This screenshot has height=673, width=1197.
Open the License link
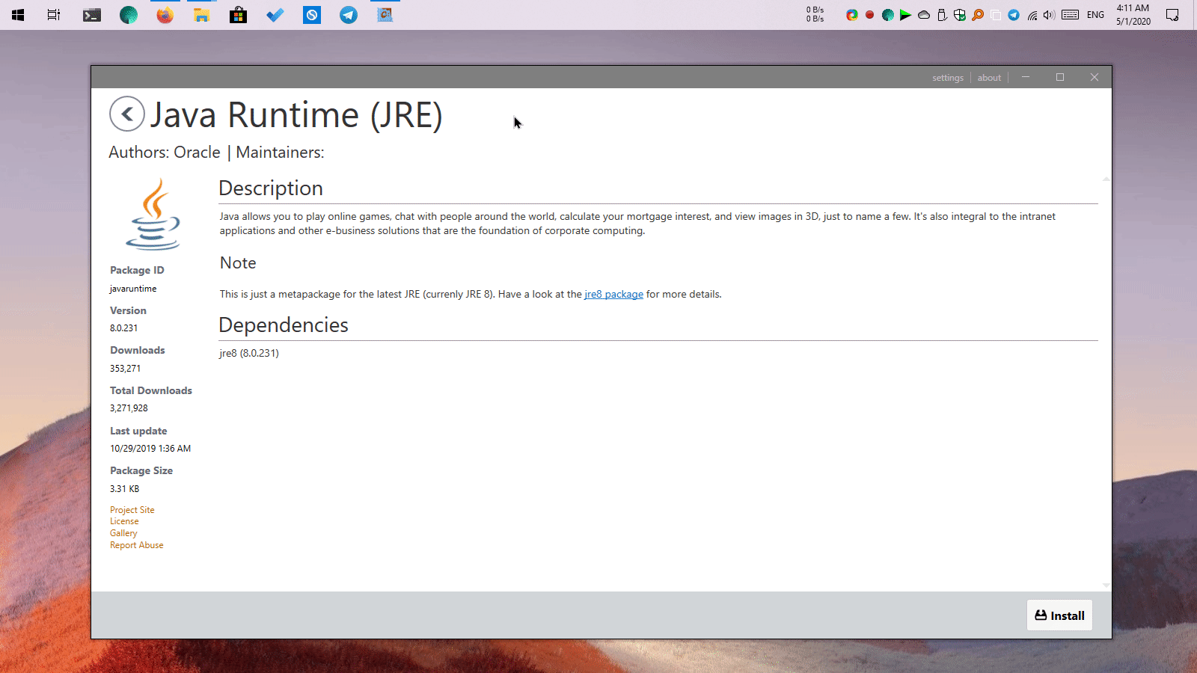pyautogui.click(x=124, y=521)
